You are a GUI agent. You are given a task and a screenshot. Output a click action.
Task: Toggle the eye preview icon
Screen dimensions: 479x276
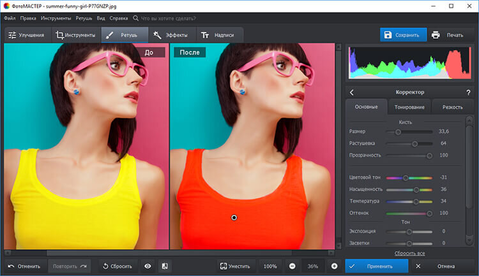pos(148,266)
